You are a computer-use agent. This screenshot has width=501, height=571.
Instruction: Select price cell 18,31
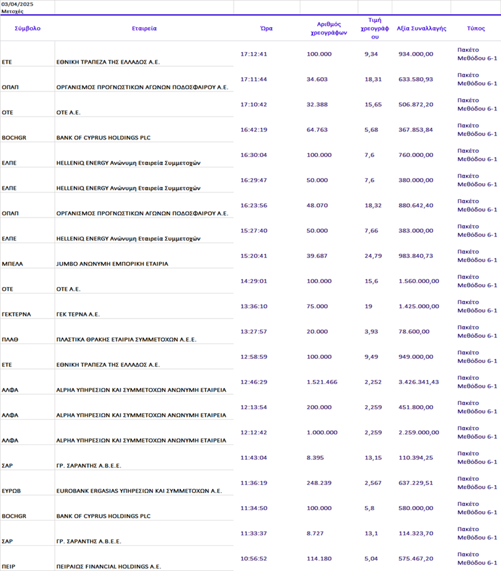pyautogui.click(x=373, y=79)
